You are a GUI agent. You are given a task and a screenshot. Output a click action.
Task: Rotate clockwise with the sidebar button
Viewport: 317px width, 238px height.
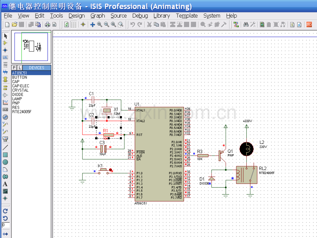tap(5, 211)
